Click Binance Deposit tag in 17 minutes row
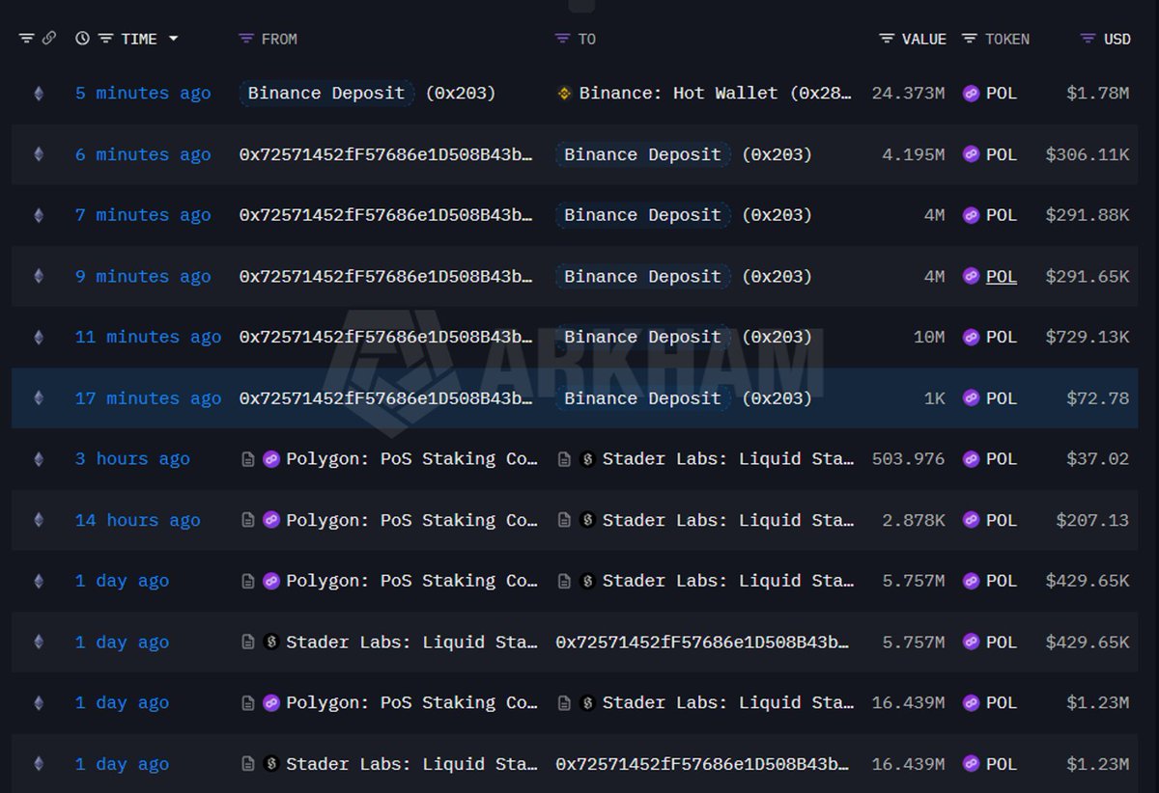The image size is (1159, 793). pos(642,397)
